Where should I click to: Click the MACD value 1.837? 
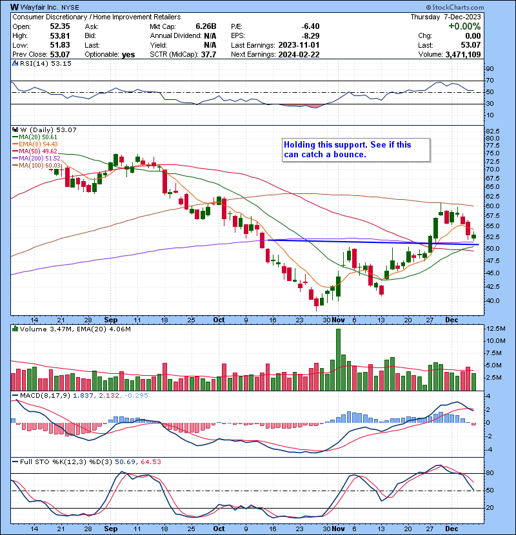coord(83,396)
